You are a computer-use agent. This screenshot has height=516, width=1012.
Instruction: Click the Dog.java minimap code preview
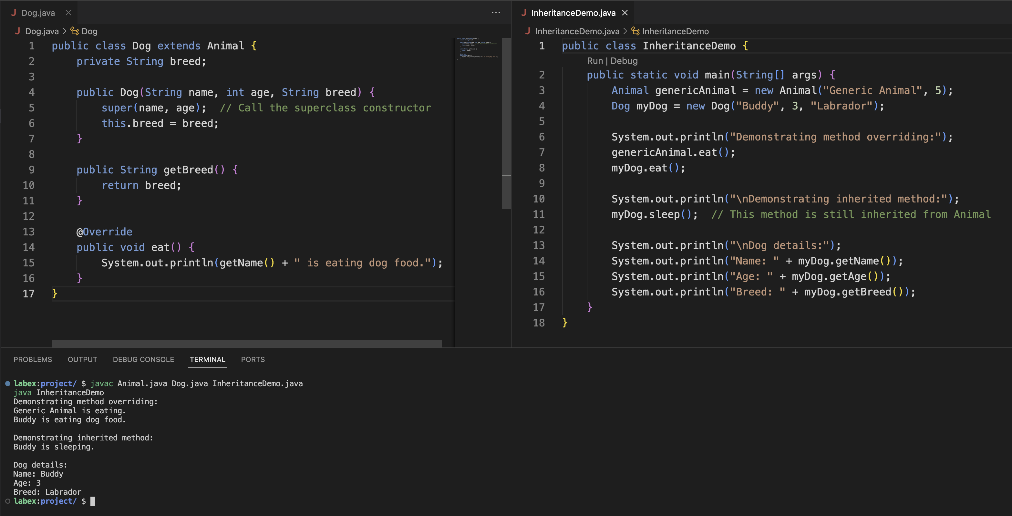tap(477, 48)
